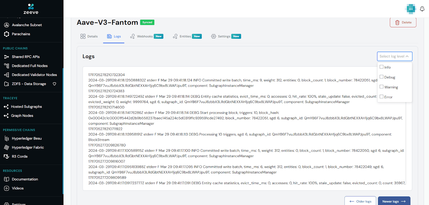This screenshot has width=429, height=205.
Task: Open Hyperledger Besu
Action: 27,138
